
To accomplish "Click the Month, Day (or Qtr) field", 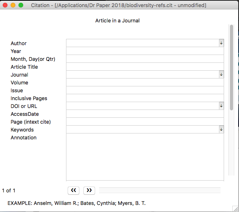I will pyautogui.click(x=145, y=59).
